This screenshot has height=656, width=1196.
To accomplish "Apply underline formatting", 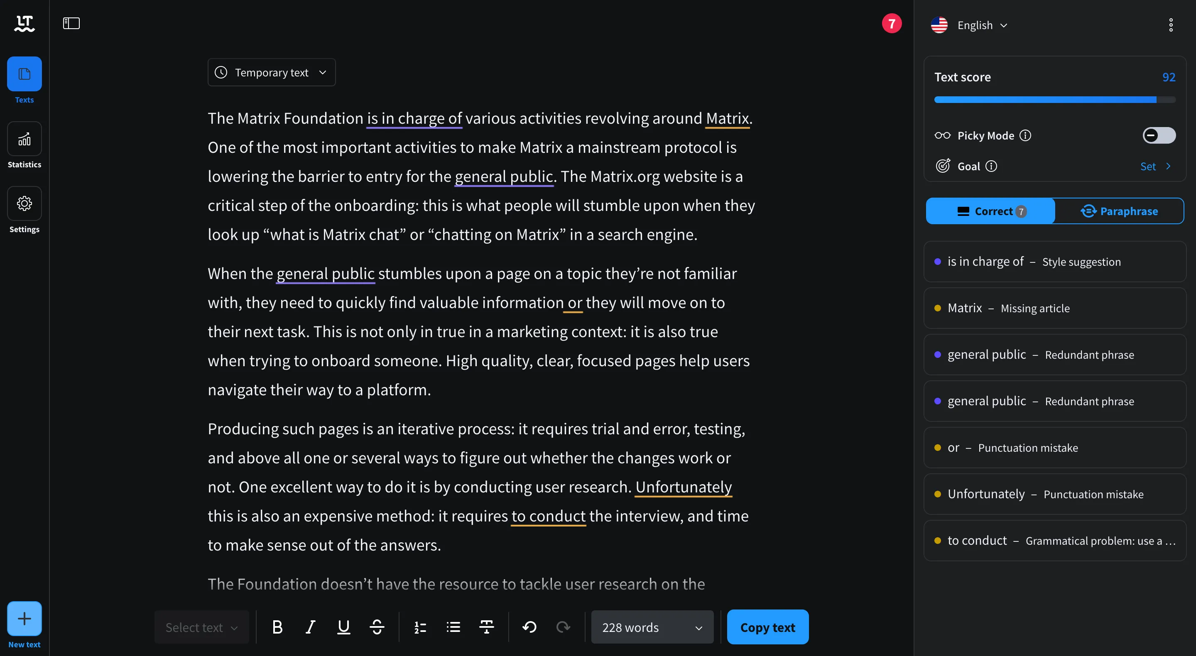I will [x=343, y=627].
